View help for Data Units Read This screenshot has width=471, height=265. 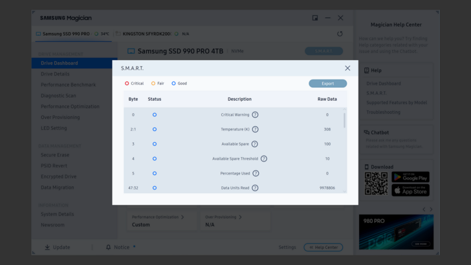tap(255, 188)
